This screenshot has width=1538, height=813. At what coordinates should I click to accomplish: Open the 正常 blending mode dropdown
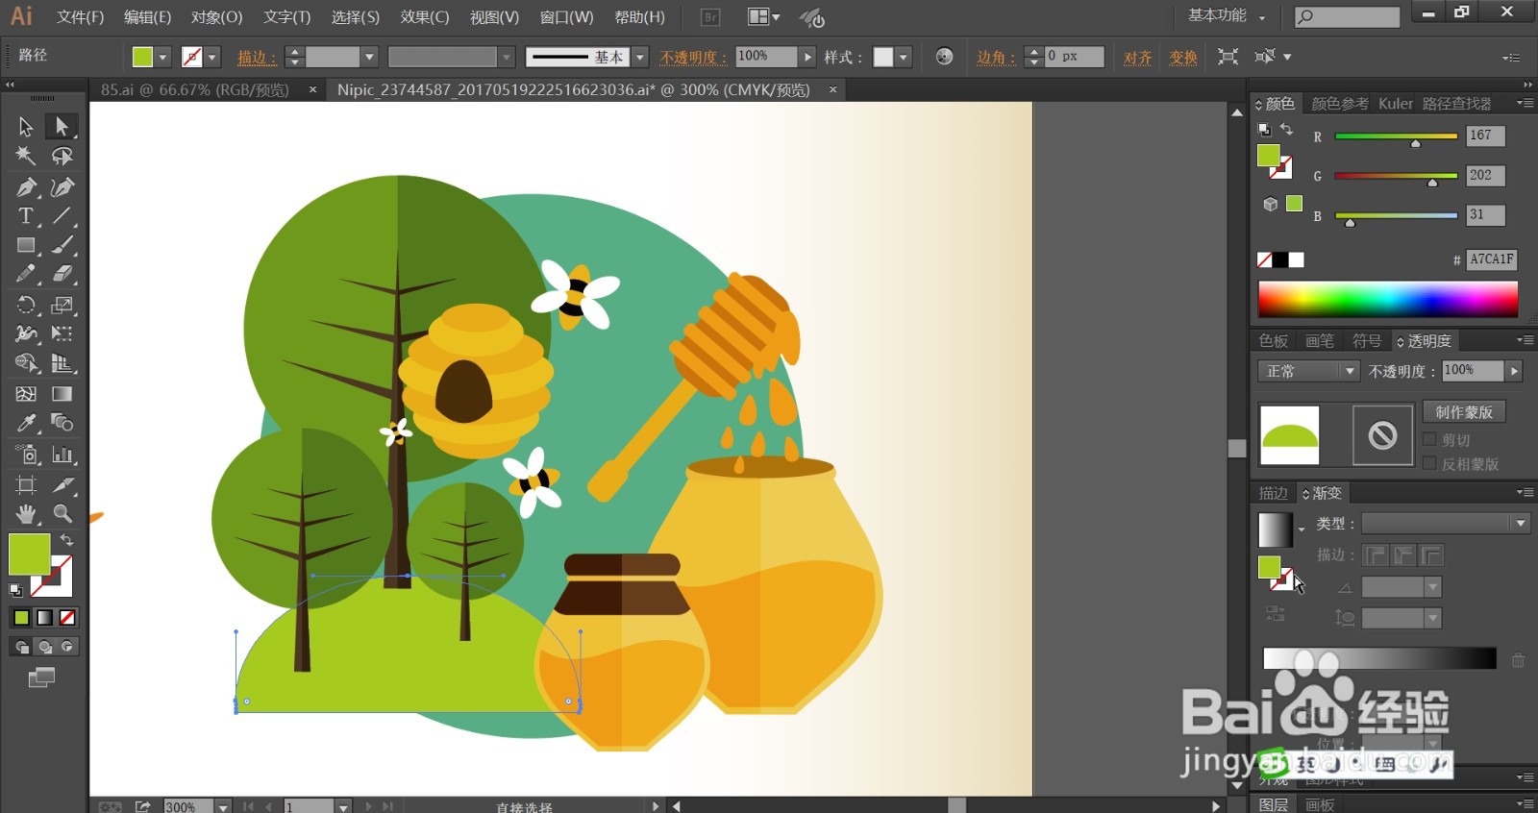(1308, 371)
